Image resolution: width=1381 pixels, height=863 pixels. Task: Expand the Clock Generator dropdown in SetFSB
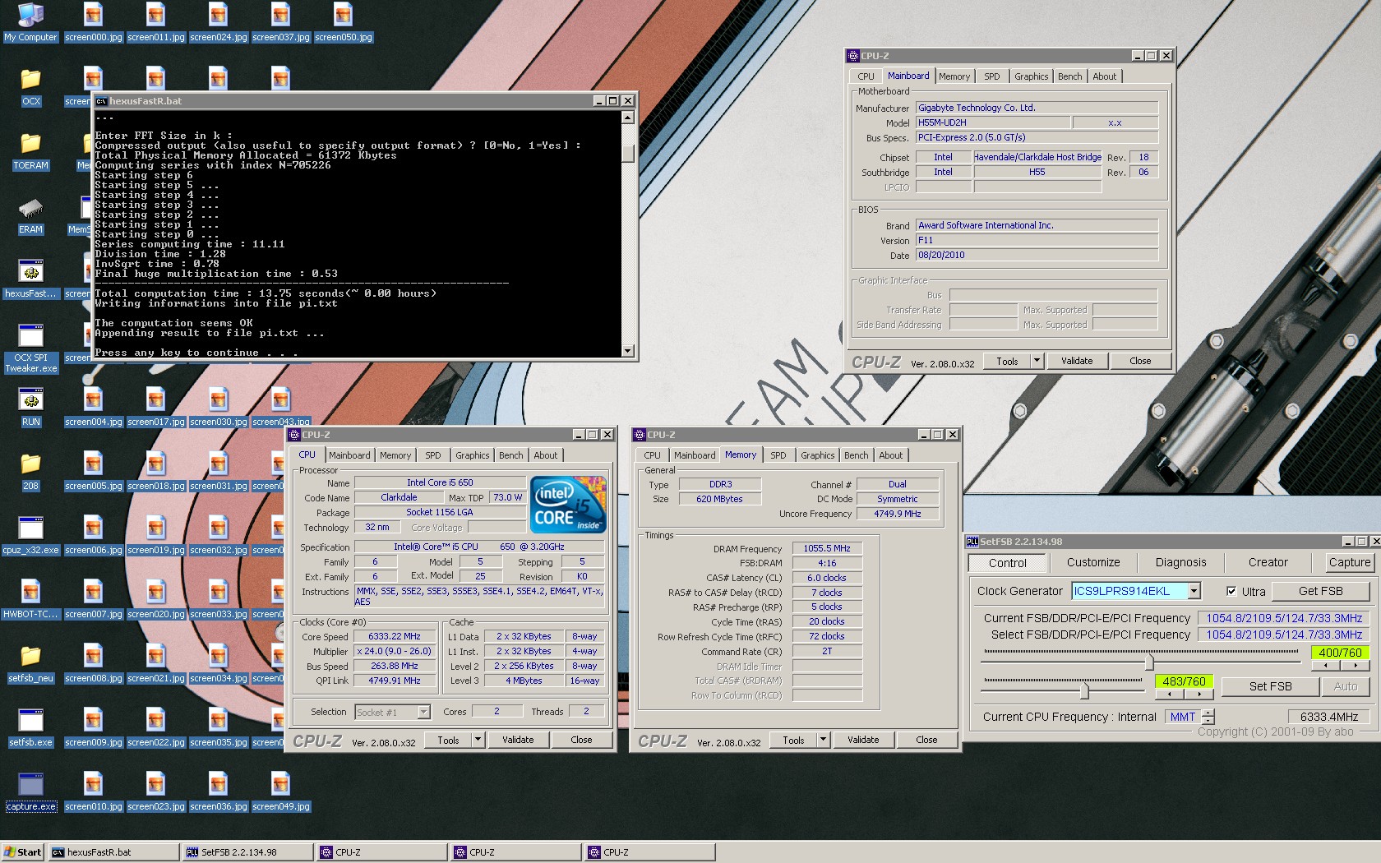click(1194, 591)
